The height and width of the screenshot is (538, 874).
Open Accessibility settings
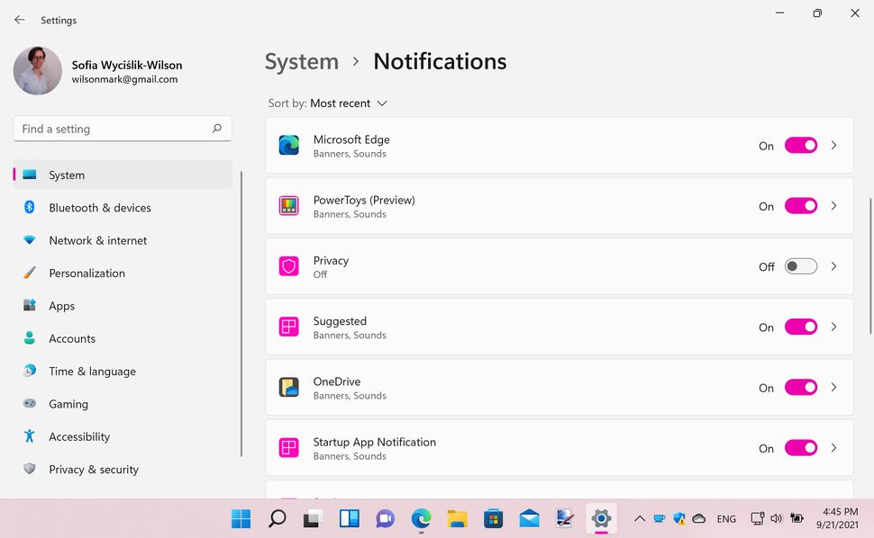(x=78, y=436)
